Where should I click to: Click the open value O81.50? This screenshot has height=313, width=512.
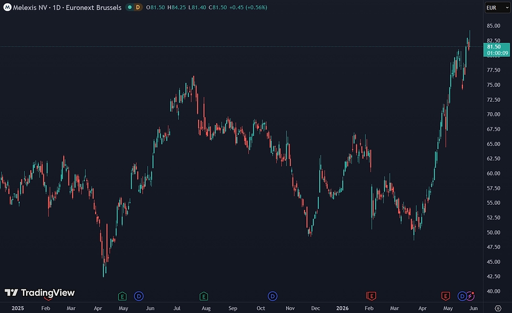(156, 7)
